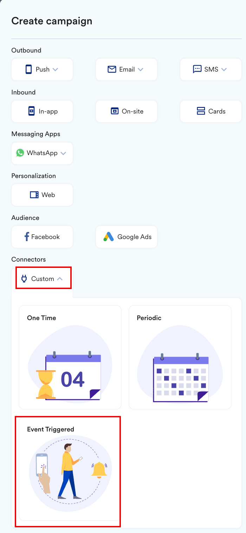Click the In-app device icon
246x533 pixels.
32,111
